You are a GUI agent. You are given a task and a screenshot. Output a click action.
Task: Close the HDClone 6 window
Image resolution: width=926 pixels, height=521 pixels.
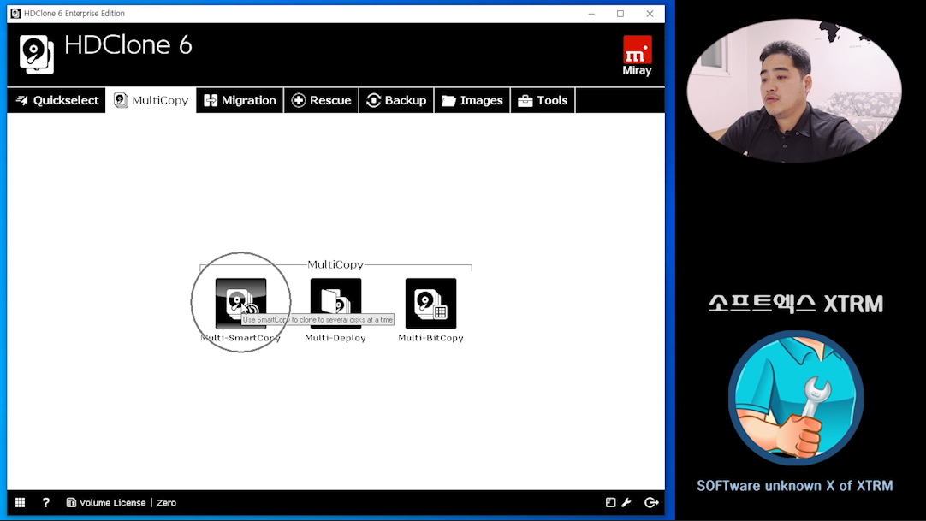(x=650, y=14)
